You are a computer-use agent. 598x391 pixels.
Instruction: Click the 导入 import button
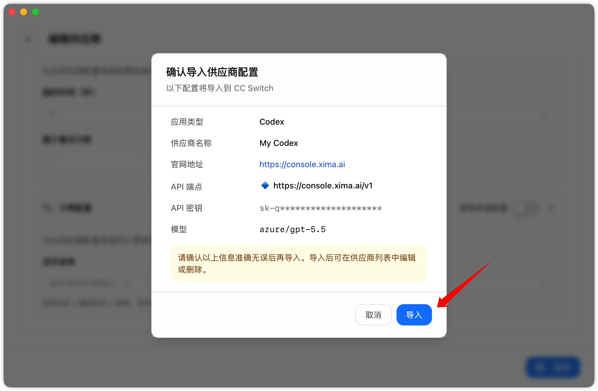[414, 315]
